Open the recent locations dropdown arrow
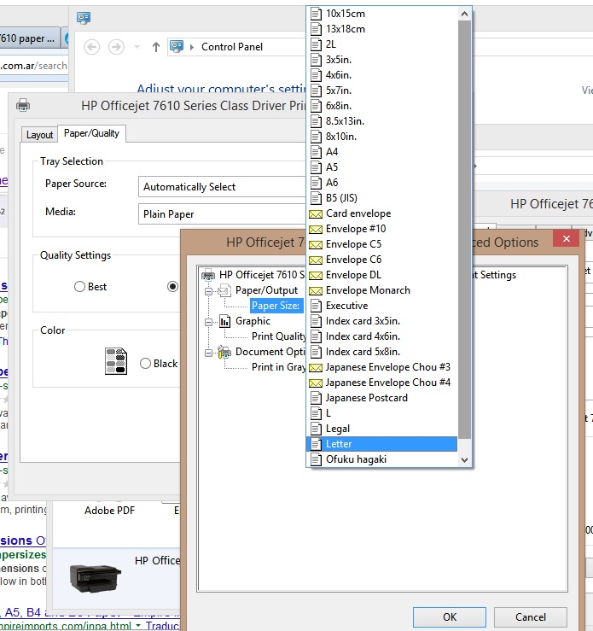The width and height of the screenshot is (593, 631). pos(137,47)
